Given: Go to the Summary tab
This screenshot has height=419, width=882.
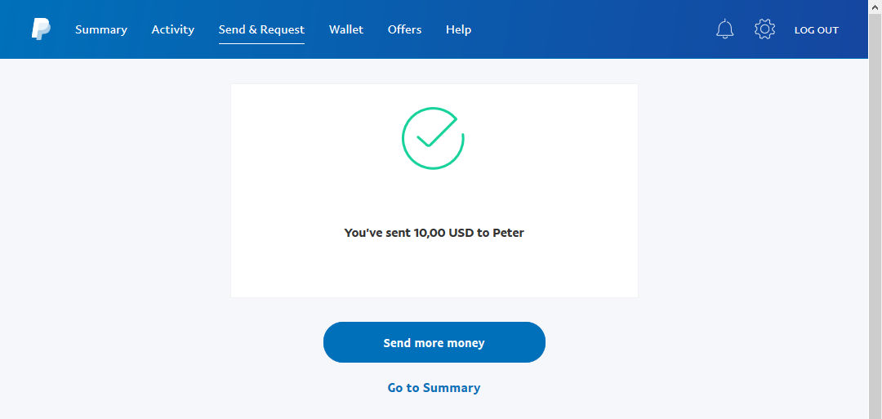Looking at the screenshot, I should point(101,29).
